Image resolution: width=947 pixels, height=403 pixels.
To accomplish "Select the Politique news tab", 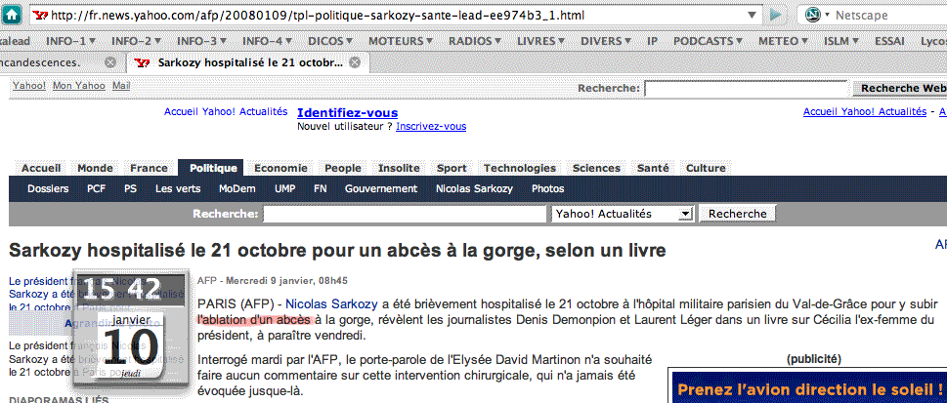I will click(211, 168).
